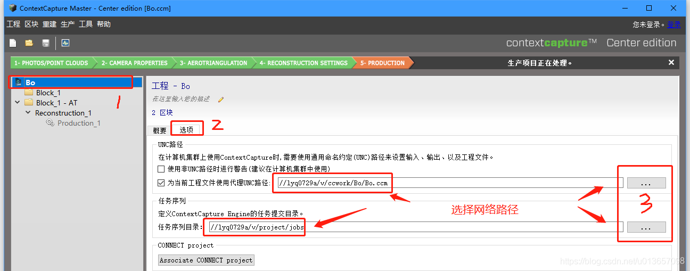Browse for proxy UNC path with ... button

(x=646, y=183)
